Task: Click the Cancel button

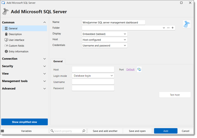Action: click(185, 131)
